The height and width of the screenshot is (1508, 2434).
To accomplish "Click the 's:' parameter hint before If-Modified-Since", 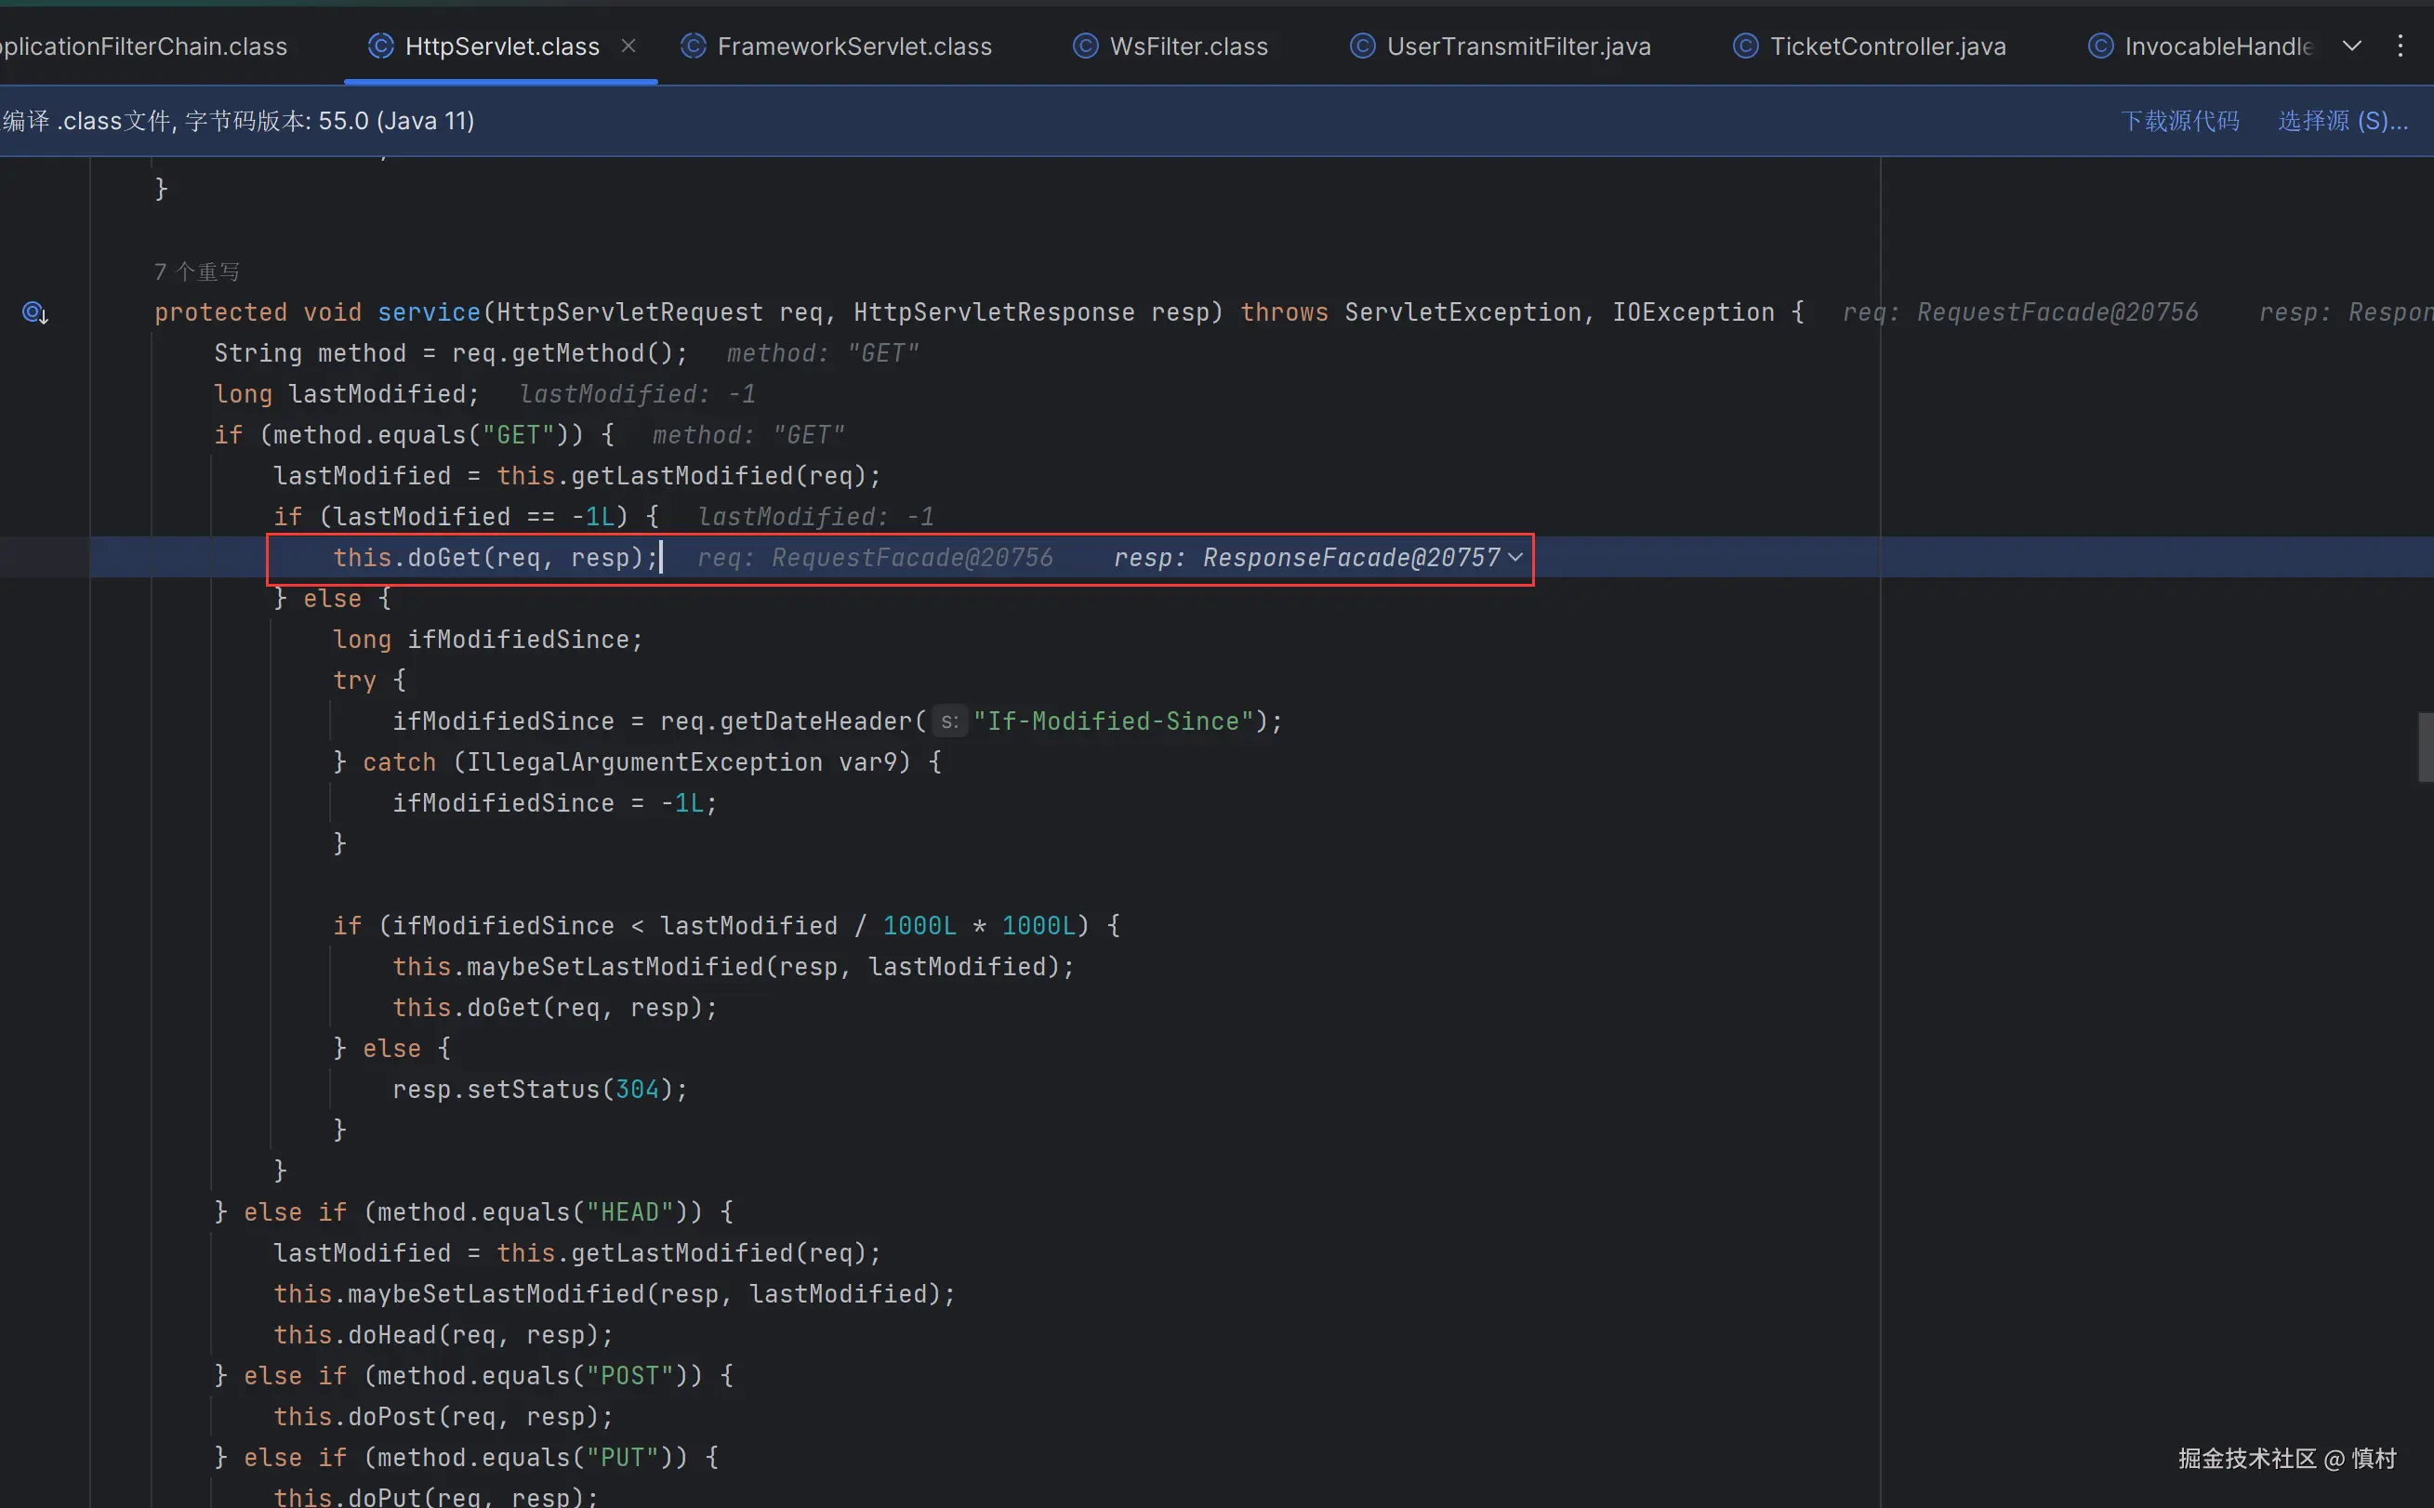I will (949, 721).
